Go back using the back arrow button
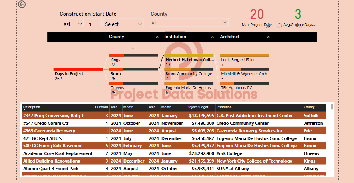The width and height of the screenshot is (354, 183). pyautogui.click(x=22, y=4)
